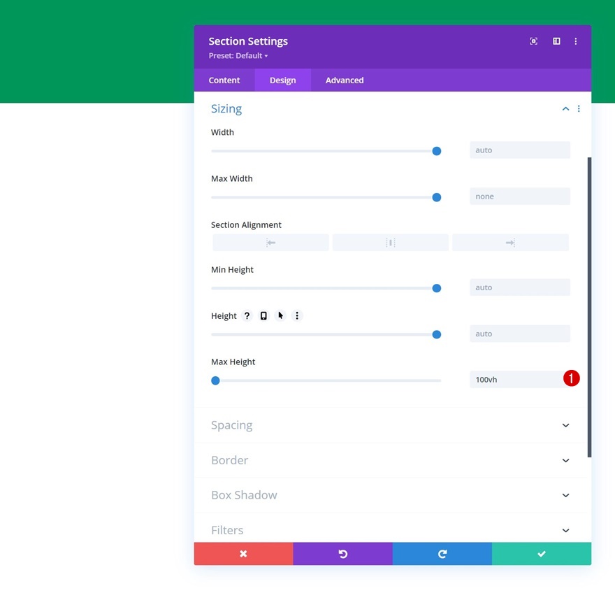Discard changes with the red X button

(x=244, y=554)
